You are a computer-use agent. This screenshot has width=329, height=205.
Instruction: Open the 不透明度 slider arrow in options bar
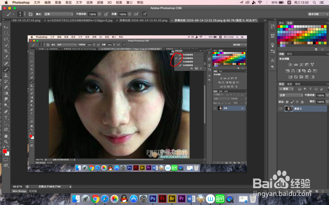(x=99, y=14)
